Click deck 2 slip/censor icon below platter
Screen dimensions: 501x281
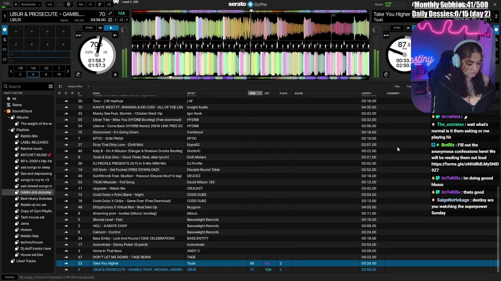click(386, 74)
